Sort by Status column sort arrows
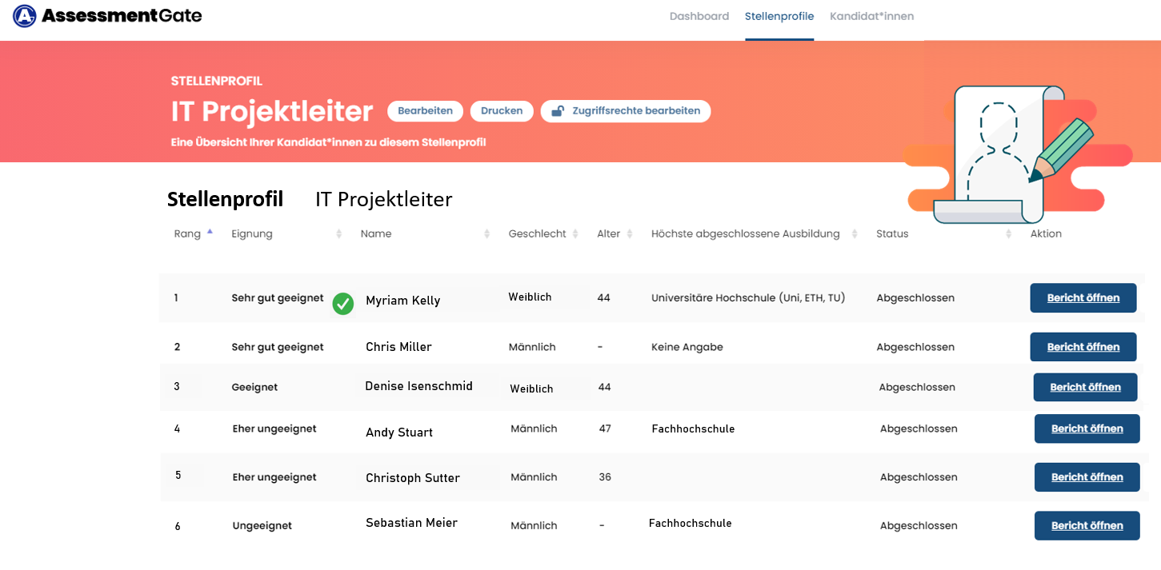Screen dimensions: 1161x570 click(x=1009, y=234)
